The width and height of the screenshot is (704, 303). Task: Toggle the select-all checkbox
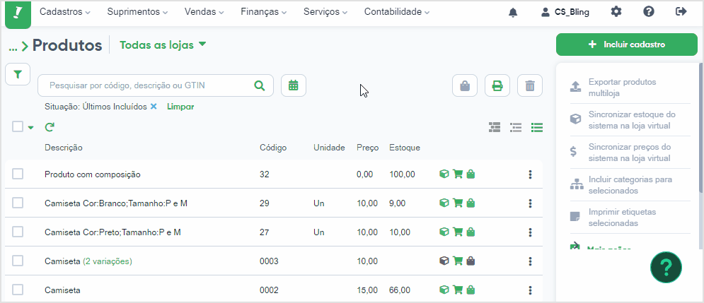click(x=18, y=127)
